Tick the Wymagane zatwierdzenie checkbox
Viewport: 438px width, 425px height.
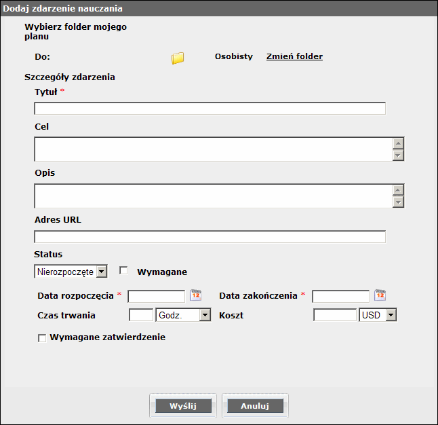pyautogui.click(x=42, y=338)
